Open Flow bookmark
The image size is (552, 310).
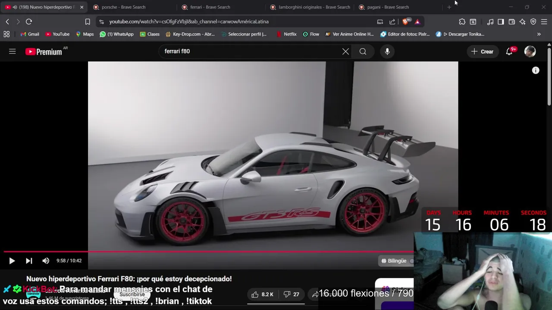point(311,34)
